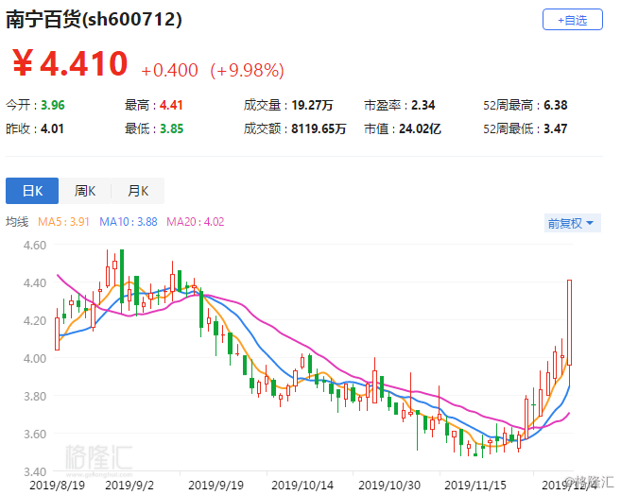Select the MA5: 3.91 indicator label

(63, 222)
